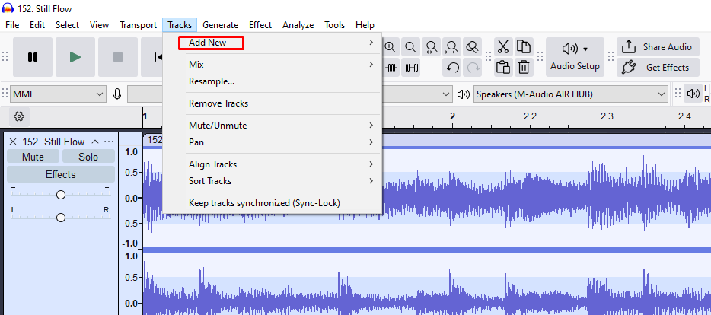Click speaker icon beside Speakers device dropdown

coord(463,94)
